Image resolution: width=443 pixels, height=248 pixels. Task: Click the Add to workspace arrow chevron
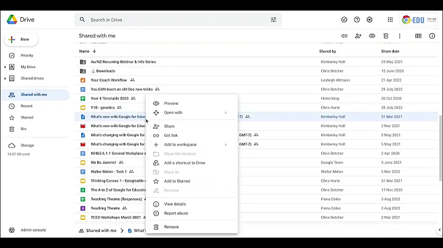tap(225, 145)
